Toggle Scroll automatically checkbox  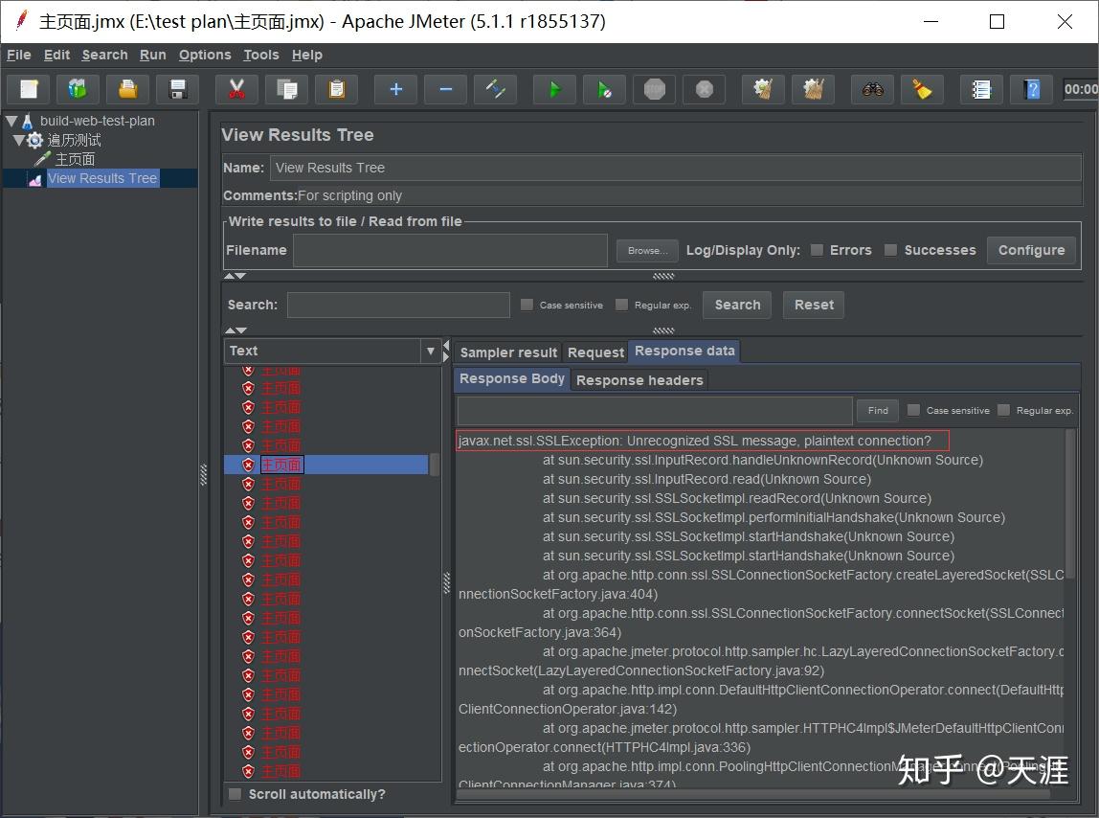click(x=235, y=794)
